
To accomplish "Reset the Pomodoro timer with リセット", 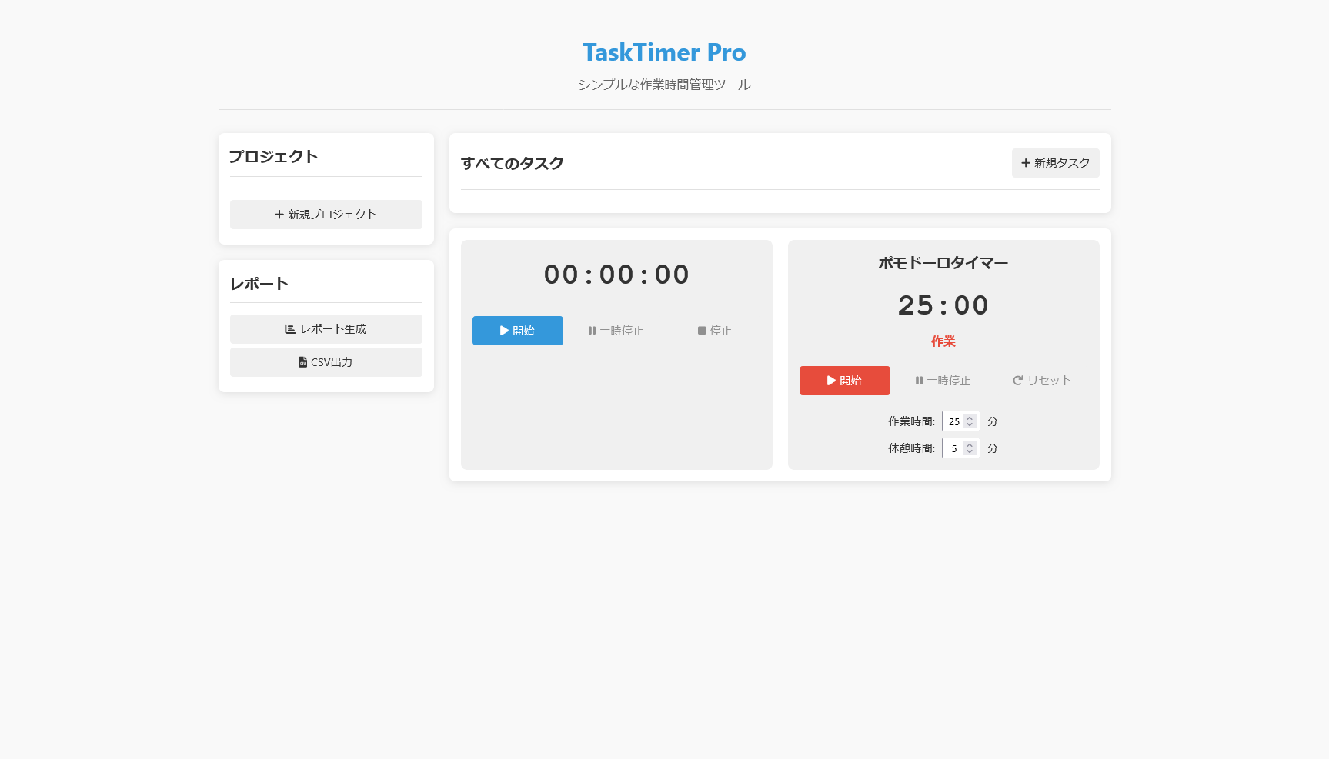I will click(x=1042, y=381).
